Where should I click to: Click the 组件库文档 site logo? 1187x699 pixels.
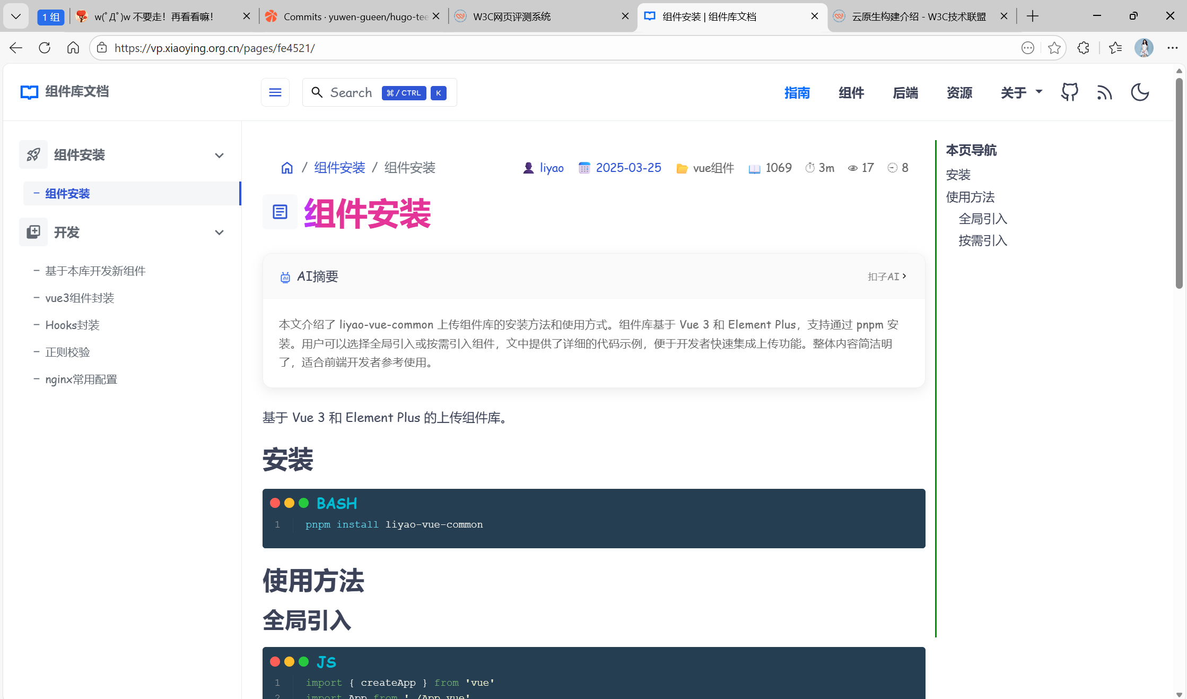click(x=65, y=92)
